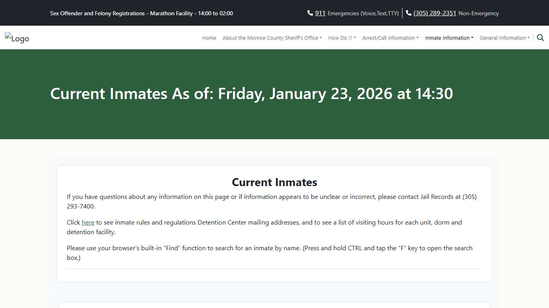Click the Current Inmates card heading
Screen dimensions: 549x308
[x=274, y=182]
